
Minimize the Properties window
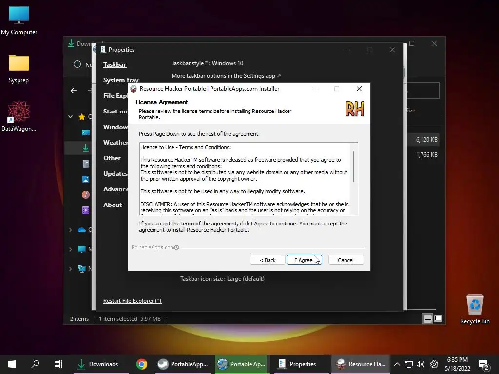(348, 50)
